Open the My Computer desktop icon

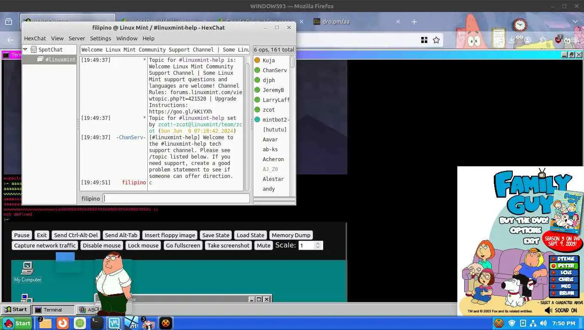click(x=27, y=272)
